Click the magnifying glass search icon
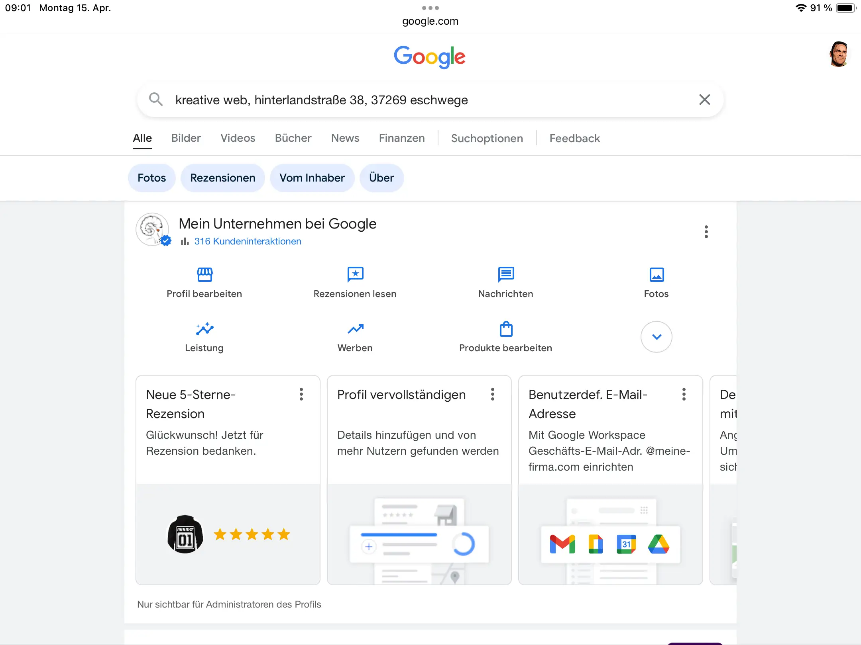861x645 pixels. tap(155, 100)
